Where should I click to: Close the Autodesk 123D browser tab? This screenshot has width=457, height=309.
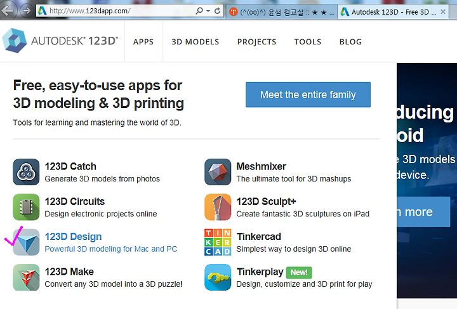tap(443, 11)
